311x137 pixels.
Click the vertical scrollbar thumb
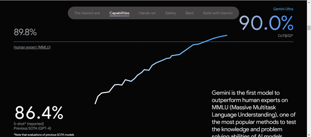coord(309,28)
